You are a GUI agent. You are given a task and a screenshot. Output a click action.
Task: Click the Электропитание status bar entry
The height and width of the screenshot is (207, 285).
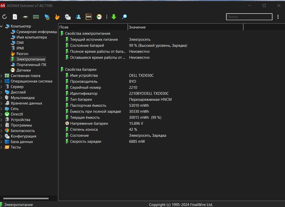pyautogui.click(x=17, y=205)
